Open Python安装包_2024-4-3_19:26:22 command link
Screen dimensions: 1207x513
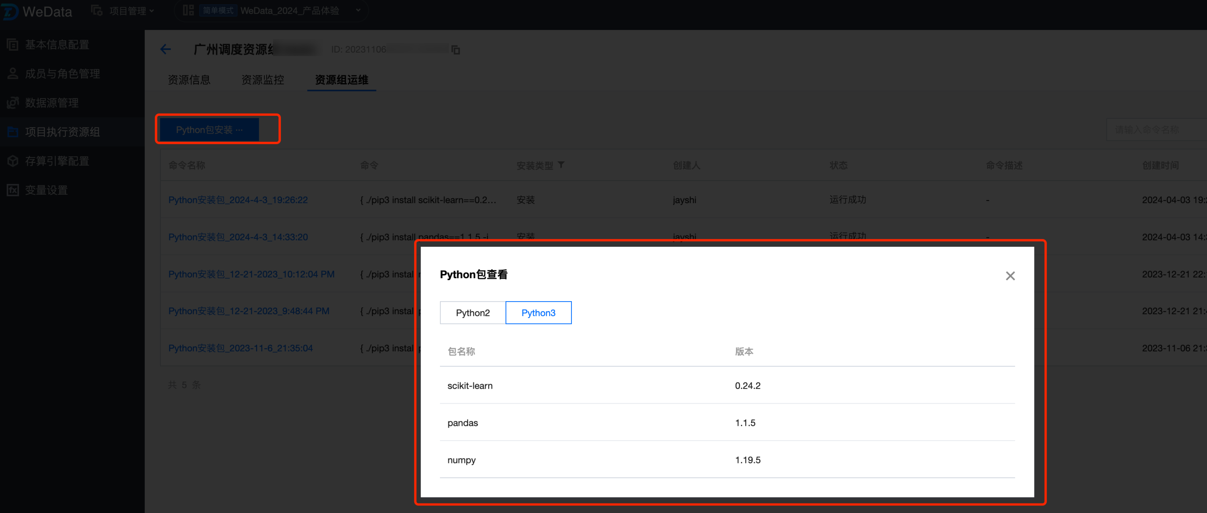[238, 200]
